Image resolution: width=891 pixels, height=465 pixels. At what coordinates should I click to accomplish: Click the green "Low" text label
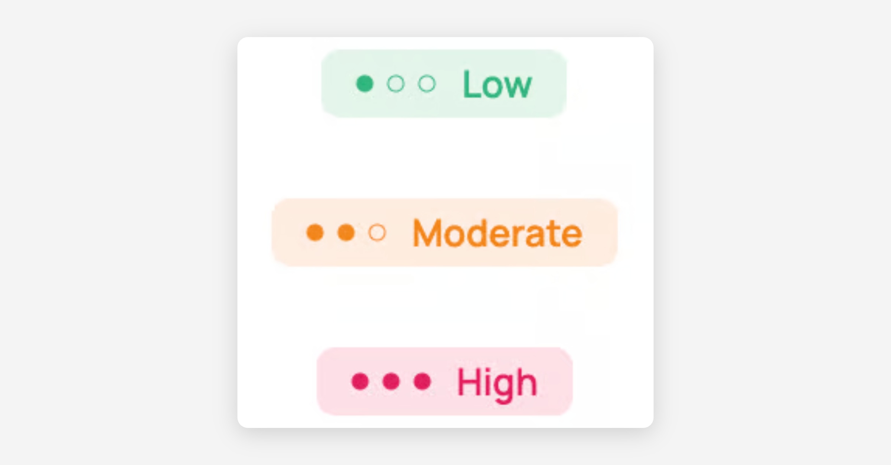click(497, 85)
